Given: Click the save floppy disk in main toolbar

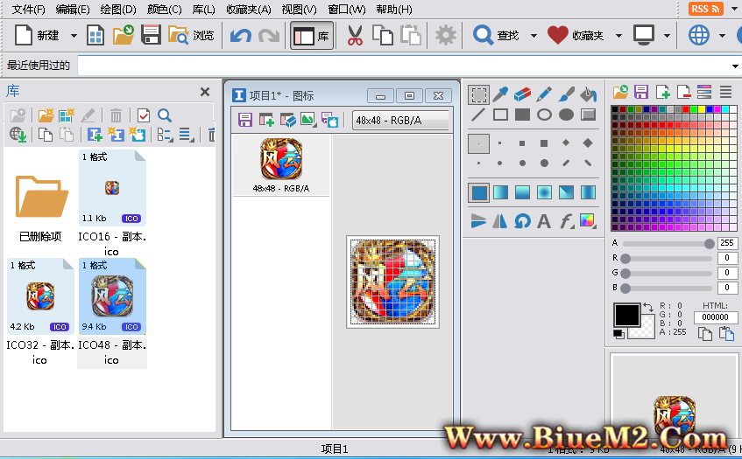Looking at the screenshot, I should coord(151,36).
